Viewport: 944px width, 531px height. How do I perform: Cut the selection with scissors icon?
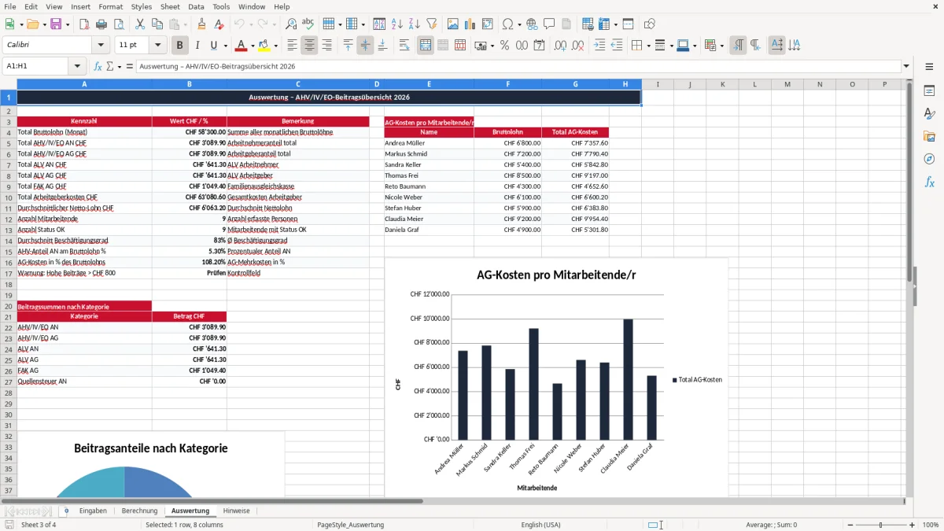139,24
